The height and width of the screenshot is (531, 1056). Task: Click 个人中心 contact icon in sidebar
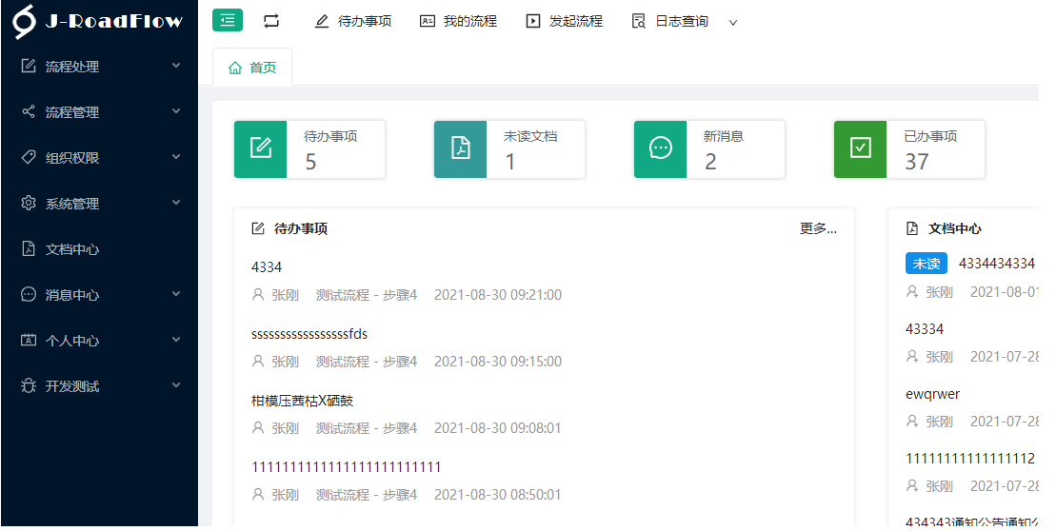(29, 340)
